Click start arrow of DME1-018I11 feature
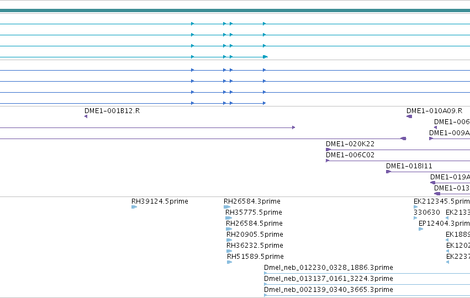 [389, 172]
